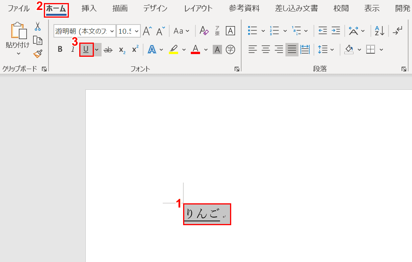Viewport: 412px width, 262px height.
Task: Show paragraph marks and hidden symbols
Action: pyautogui.click(x=397, y=31)
